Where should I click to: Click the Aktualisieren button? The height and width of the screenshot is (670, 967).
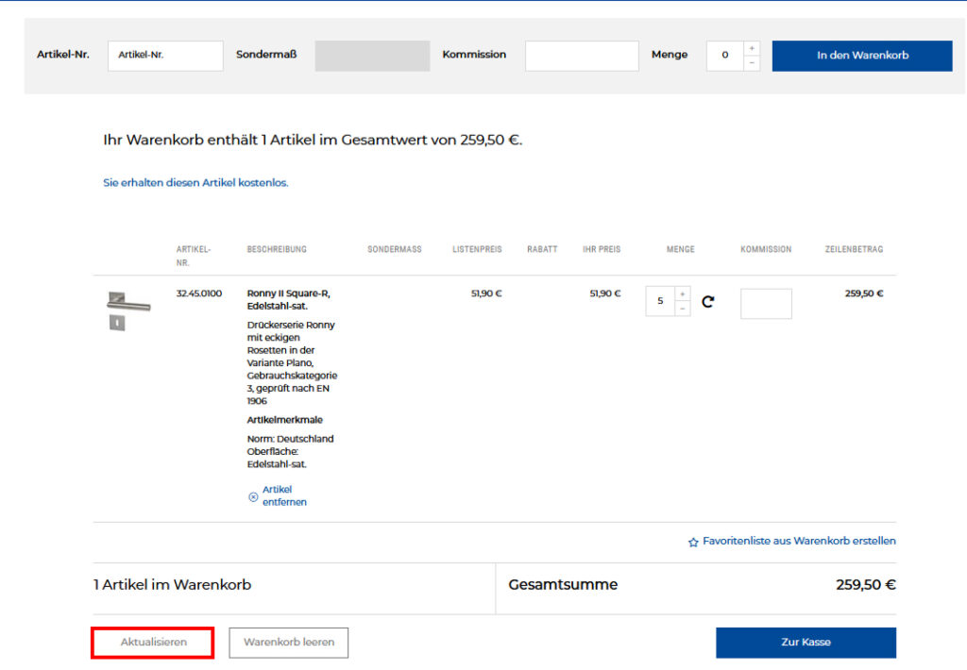[x=153, y=643]
